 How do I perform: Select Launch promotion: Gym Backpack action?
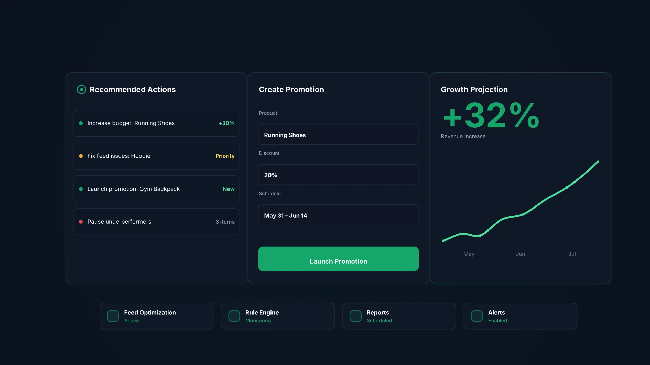coord(156,189)
